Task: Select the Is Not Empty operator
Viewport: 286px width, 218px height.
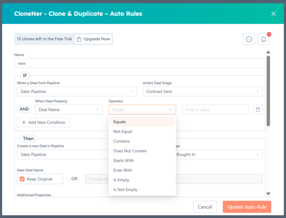Action: 142,190
